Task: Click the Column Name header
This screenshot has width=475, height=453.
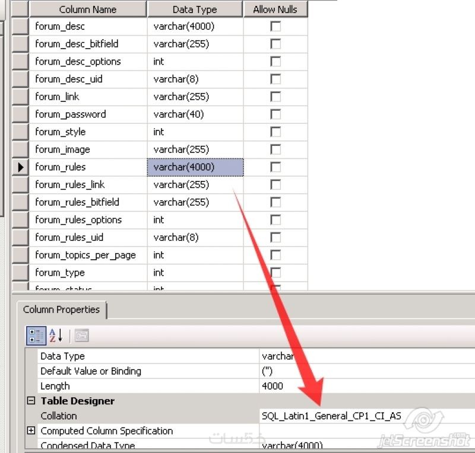Action: tap(88, 9)
